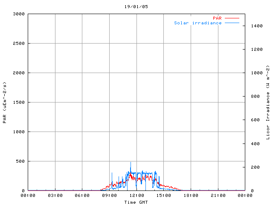Pick the 12:00 time axis label
The width and height of the screenshot is (273, 205).
[x=136, y=196]
